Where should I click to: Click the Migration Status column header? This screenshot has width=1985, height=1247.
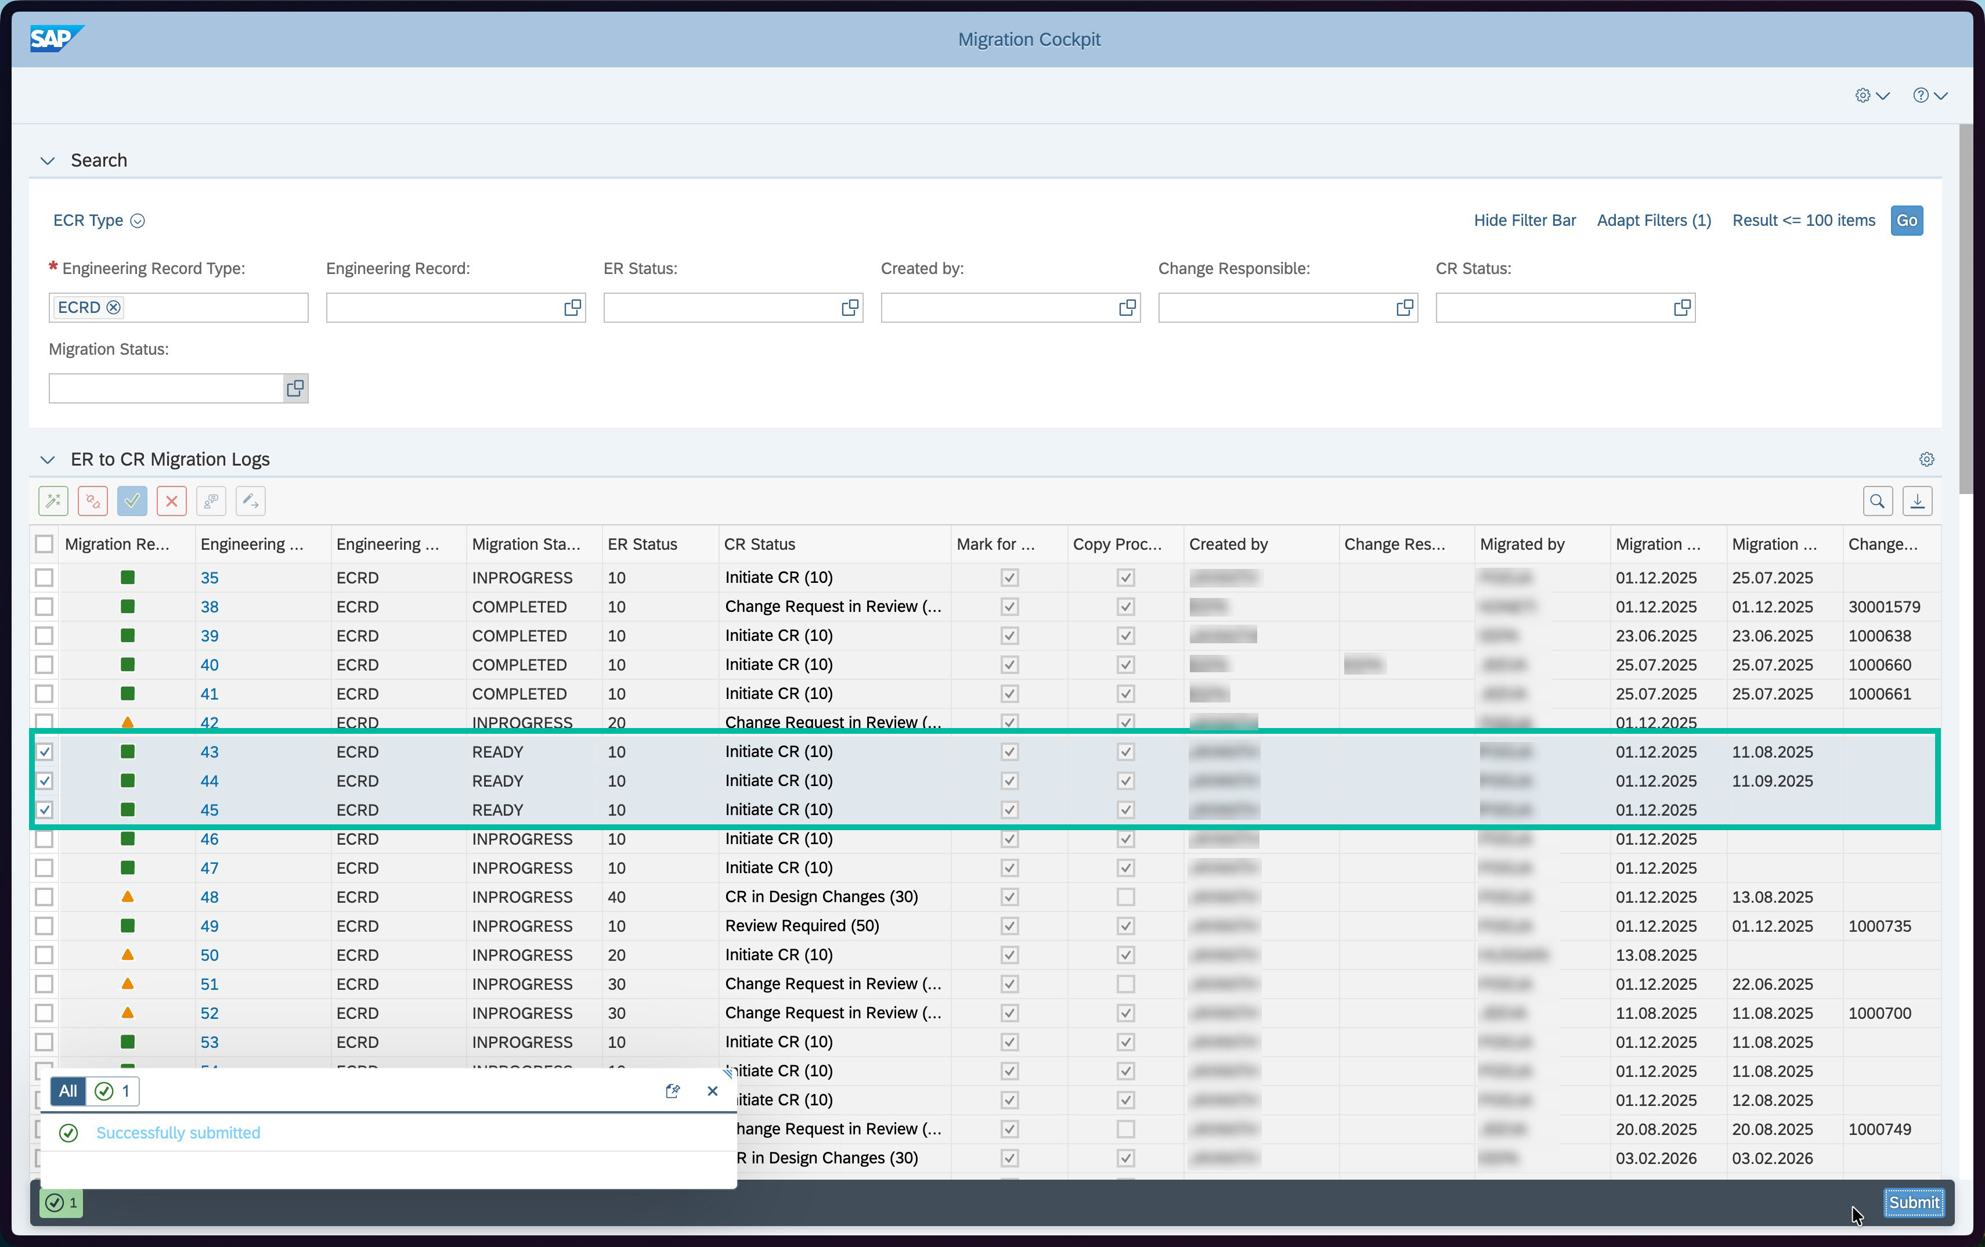[534, 545]
